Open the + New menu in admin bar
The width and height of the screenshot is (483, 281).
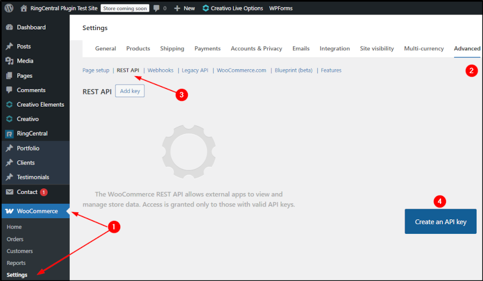coord(184,8)
